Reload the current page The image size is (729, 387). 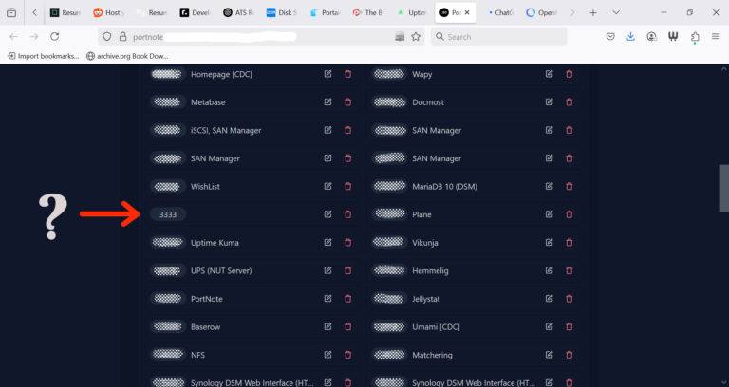click(54, 36)
